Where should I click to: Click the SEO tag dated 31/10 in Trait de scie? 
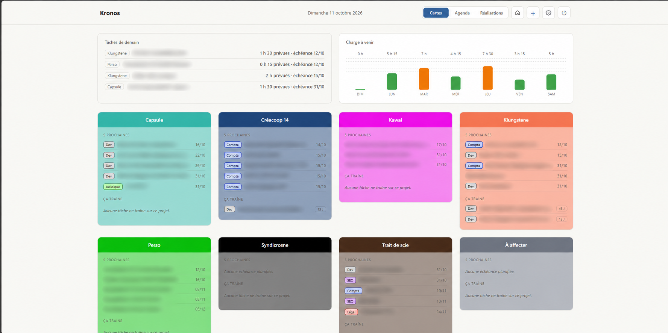[350, 280]
